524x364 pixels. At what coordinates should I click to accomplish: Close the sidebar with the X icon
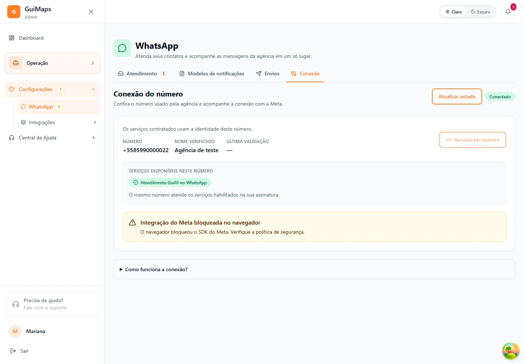91,12
